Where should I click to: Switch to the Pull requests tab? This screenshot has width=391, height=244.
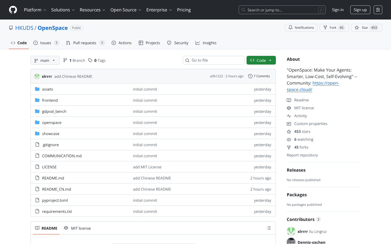click(x=85, y=43)
